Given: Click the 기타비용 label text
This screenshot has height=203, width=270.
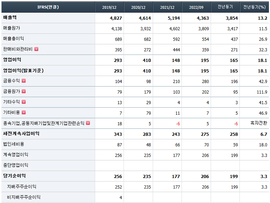Looking at the screenshot, I should coord(11,113).
